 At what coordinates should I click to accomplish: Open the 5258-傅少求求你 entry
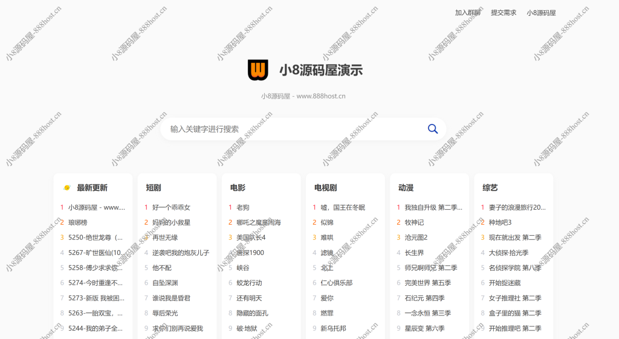coord(96,268)
